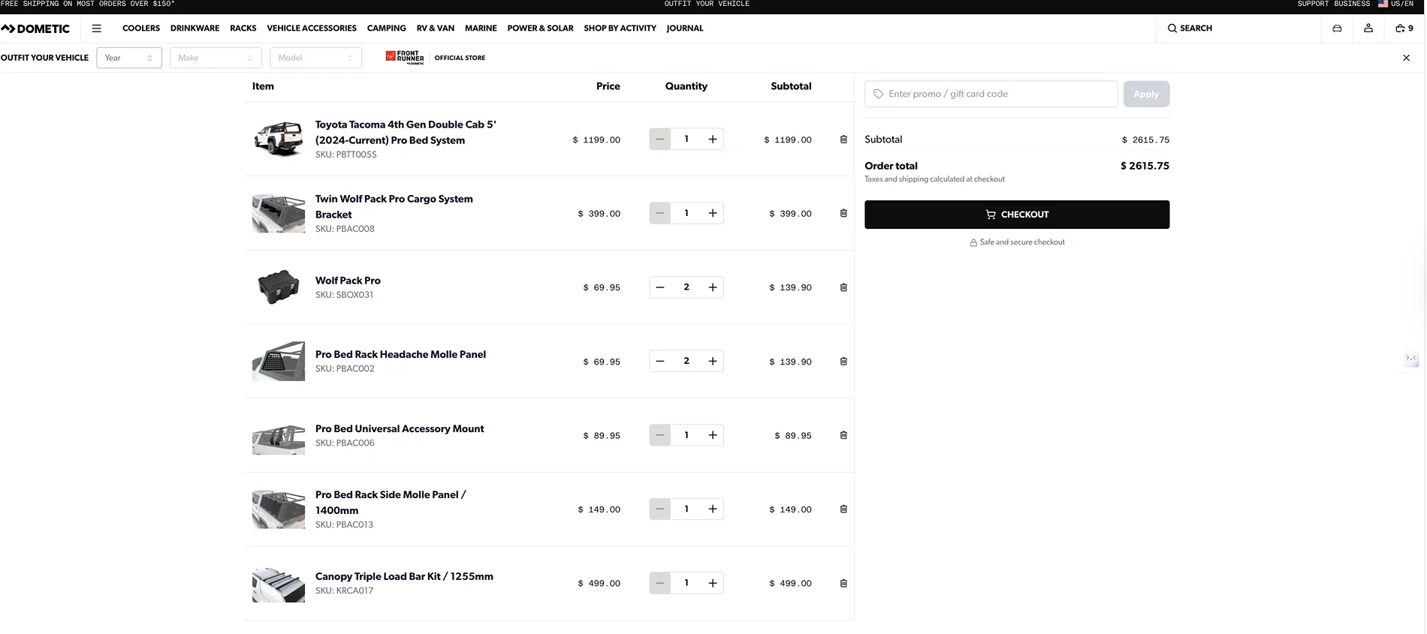Click the Toyota Tacoma truck thumbnail
This screenshot has width=1427, height=634.
click(x=279, y=139)
